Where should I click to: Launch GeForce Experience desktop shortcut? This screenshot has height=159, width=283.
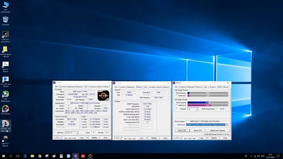(x=5, y=37)
